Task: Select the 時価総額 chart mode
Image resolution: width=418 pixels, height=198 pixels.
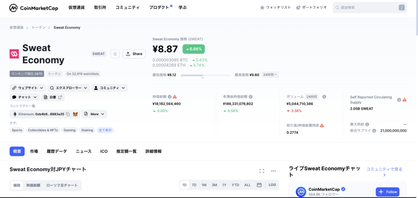Action: point(33,185)
